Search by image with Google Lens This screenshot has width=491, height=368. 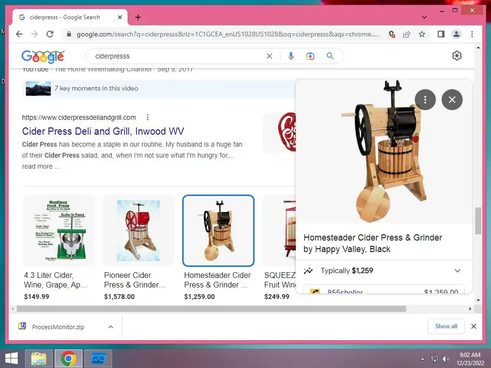point(310,56)
